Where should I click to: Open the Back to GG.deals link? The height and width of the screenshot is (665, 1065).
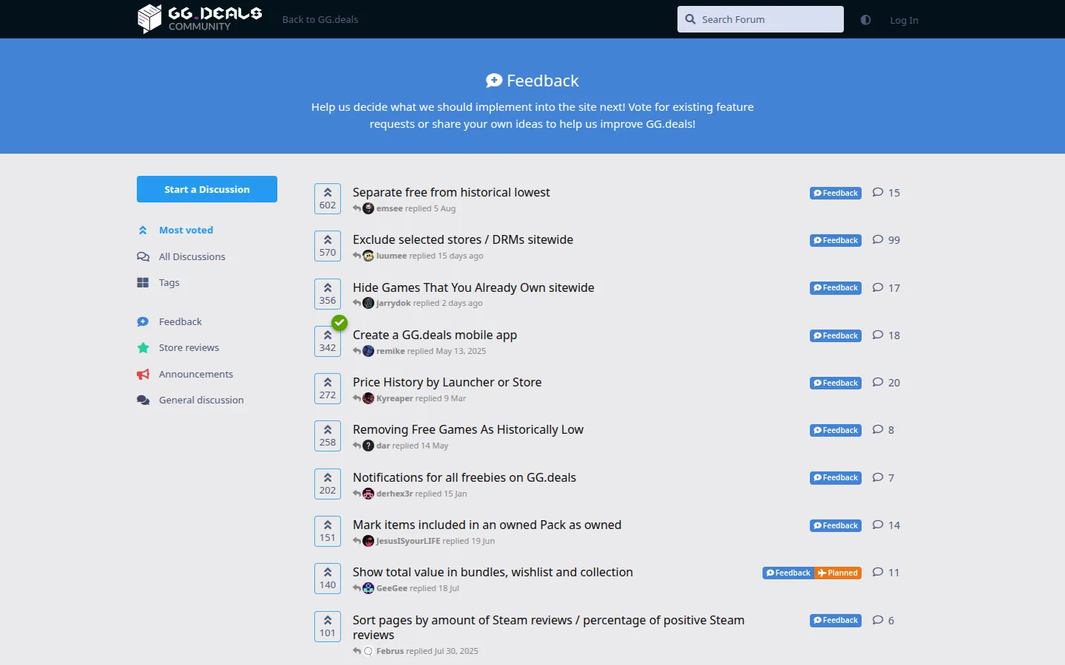320,20
